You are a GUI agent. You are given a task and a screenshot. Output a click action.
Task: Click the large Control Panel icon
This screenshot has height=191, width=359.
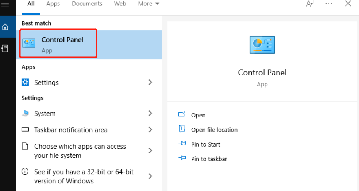(262, 45)
